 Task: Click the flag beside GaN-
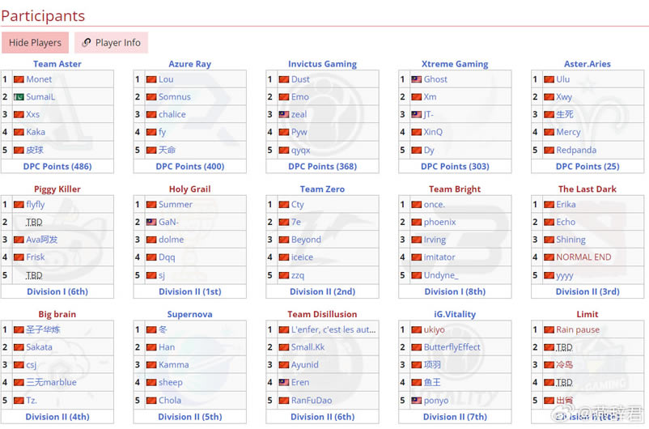[x=151, y=223]
